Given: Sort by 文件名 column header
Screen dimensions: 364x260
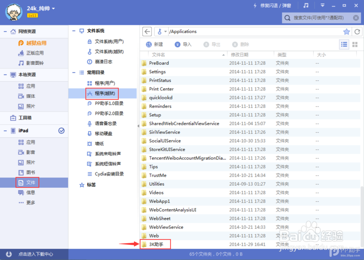Looking at the screenshot, I should 158,55.
